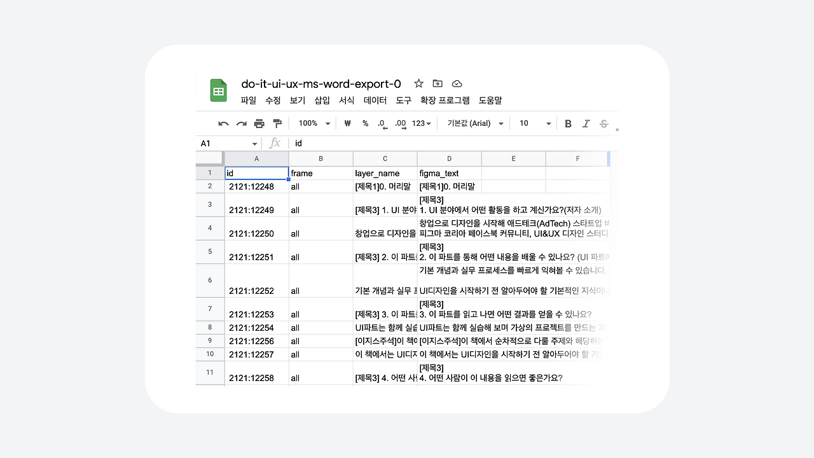Open the 기본값 (Arial) font dropdown

pos(476,123)
